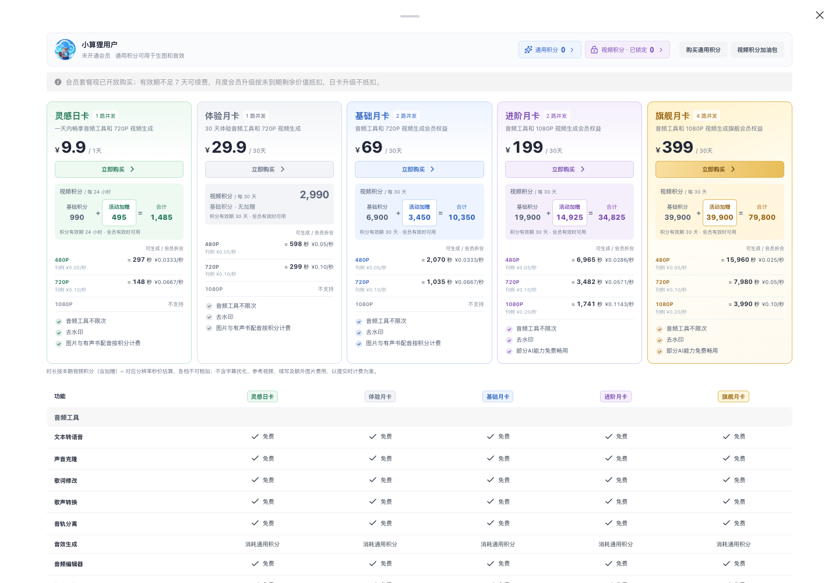839x583 pixels.
Task: Select 立即购买 for the 进阶月卡 plan
Action: pyautogui.click(x=569, y=169)
